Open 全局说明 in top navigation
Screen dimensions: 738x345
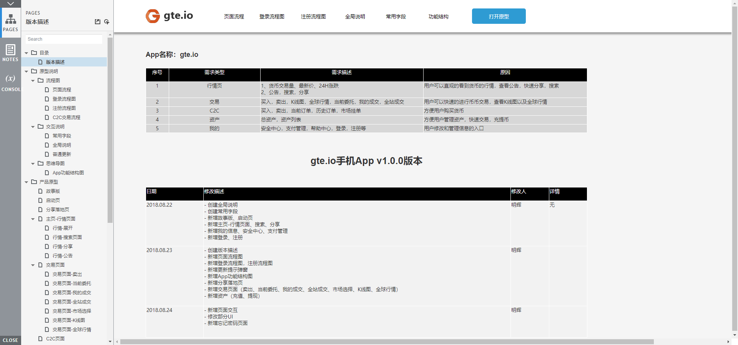(x=355, y=17)
